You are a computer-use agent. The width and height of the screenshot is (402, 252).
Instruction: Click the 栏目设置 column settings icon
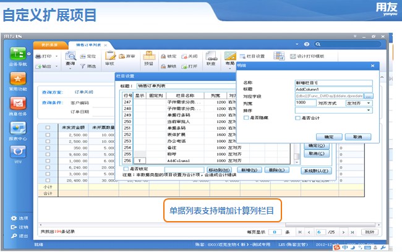(242, 56)
